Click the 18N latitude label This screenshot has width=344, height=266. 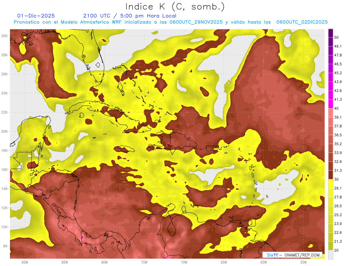tap(5, 150)
